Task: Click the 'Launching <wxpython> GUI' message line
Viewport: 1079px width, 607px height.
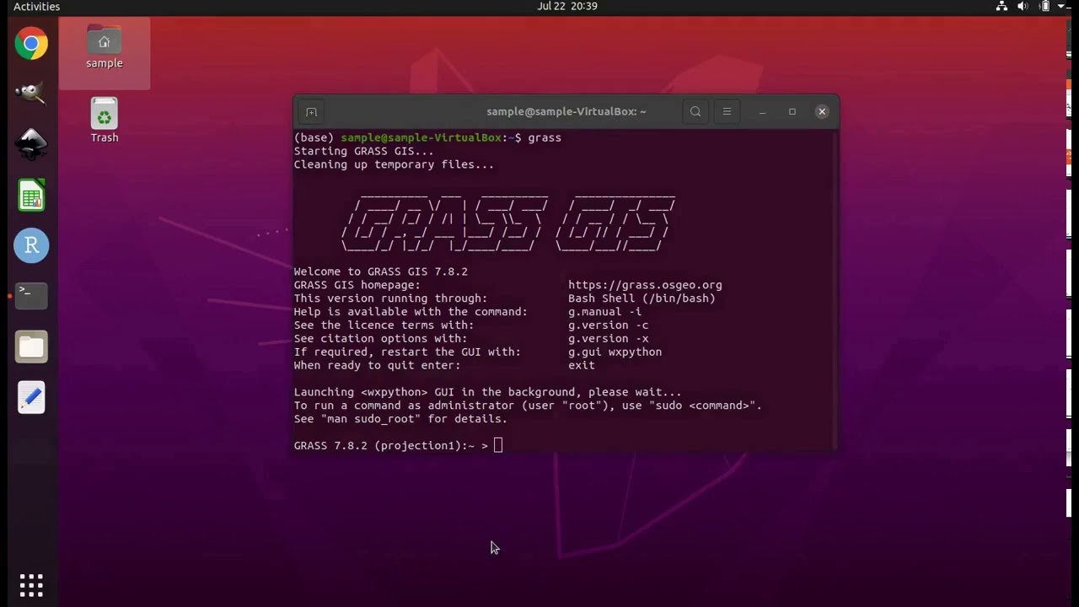Action: pyautogui.click(x=487, y=392)
